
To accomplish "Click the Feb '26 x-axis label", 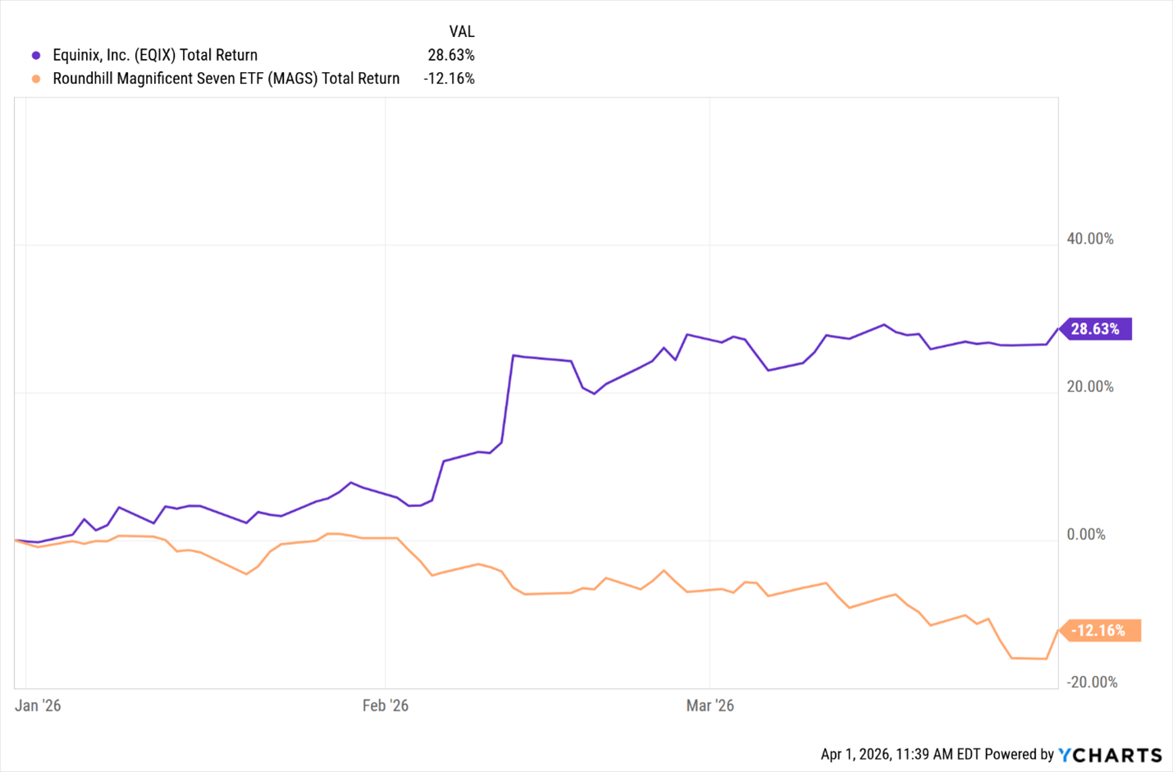I will click(x=385, y=706).
